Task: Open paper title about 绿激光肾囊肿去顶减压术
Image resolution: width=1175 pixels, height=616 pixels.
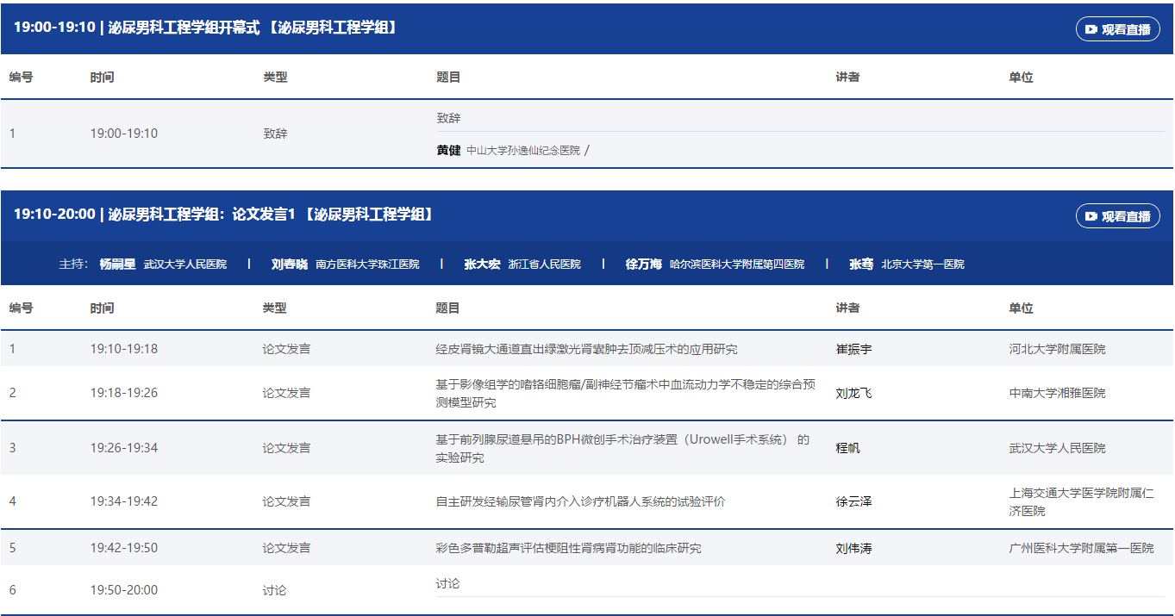Action: (x=586, y=350)
